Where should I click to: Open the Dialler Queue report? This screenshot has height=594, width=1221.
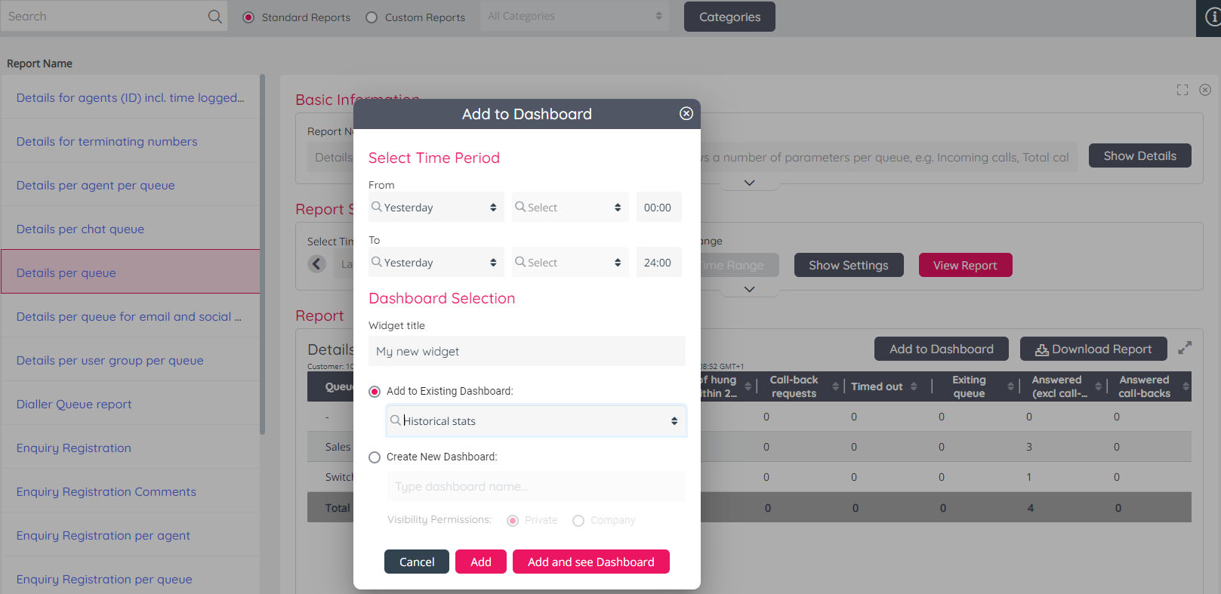pos(74,405)
